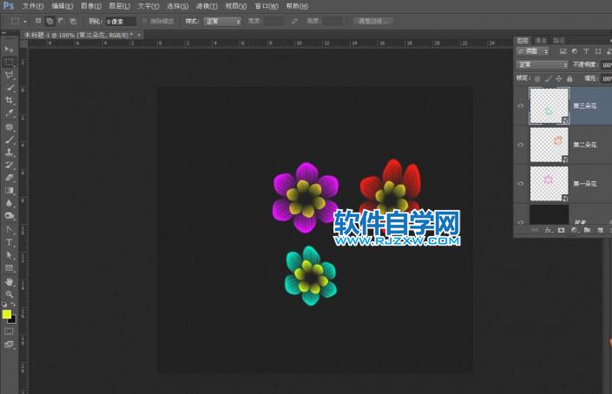Select the Dodge tool

pyautogui.click(x=9, y=215)
